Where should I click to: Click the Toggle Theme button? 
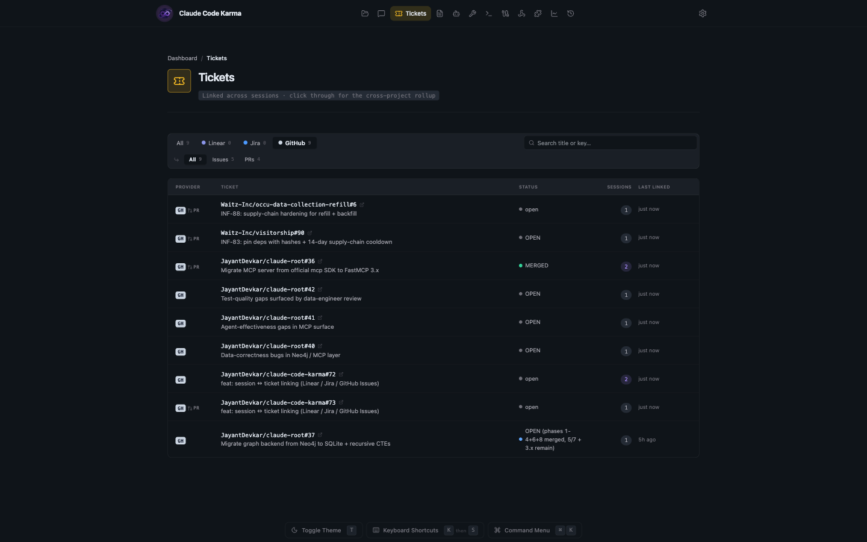click(324, 531)
